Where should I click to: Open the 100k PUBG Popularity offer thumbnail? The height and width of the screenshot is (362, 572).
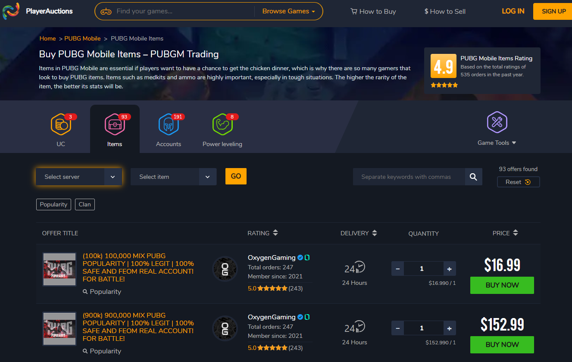59,269
